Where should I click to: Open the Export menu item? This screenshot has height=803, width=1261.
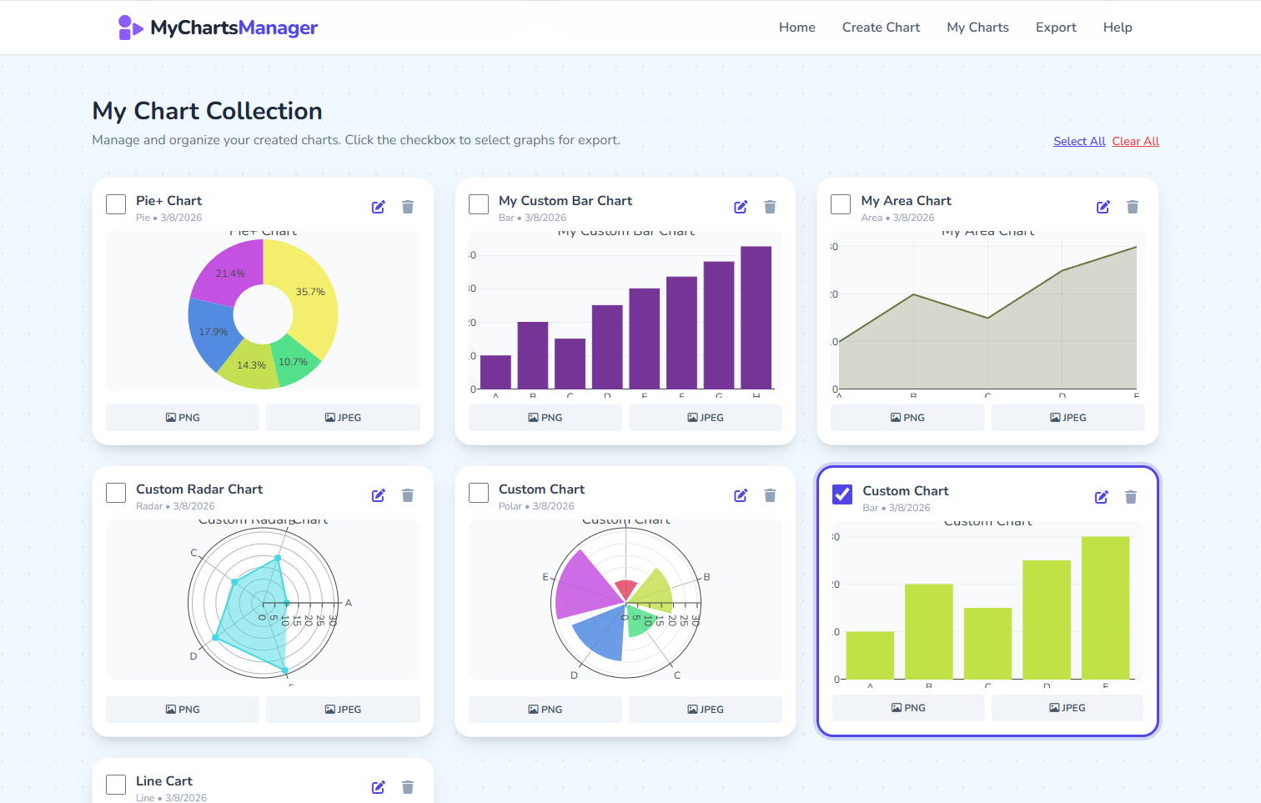coord(1056,27)
